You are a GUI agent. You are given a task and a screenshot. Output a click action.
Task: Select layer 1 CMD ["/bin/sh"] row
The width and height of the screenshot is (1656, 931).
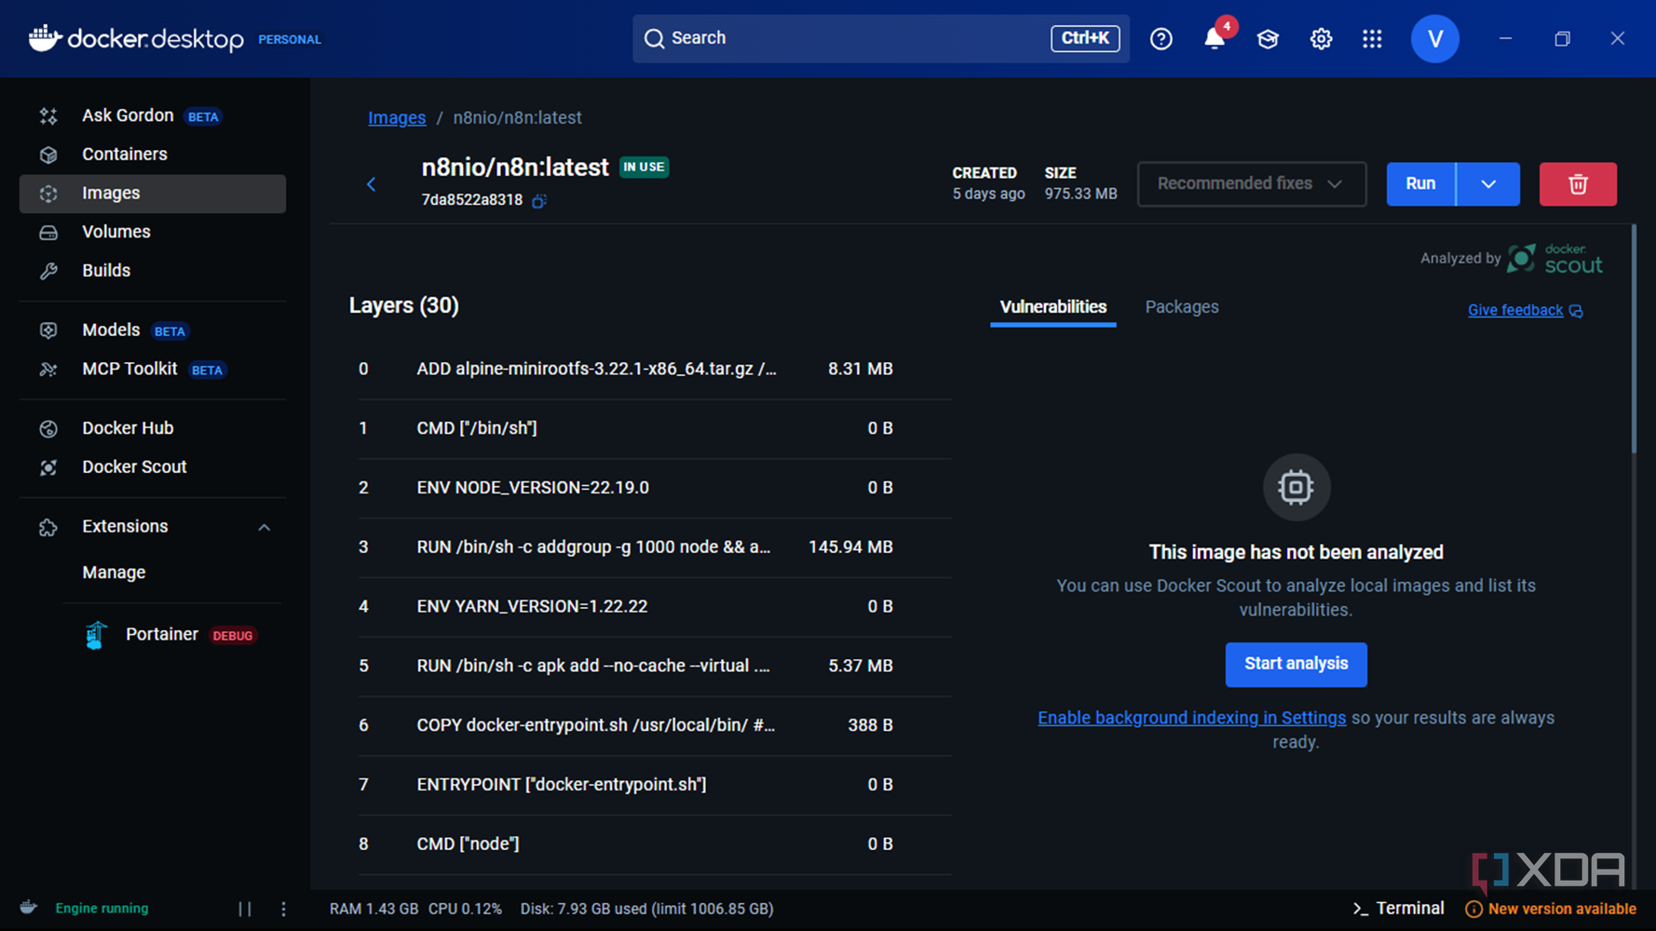tap(654, 429)
